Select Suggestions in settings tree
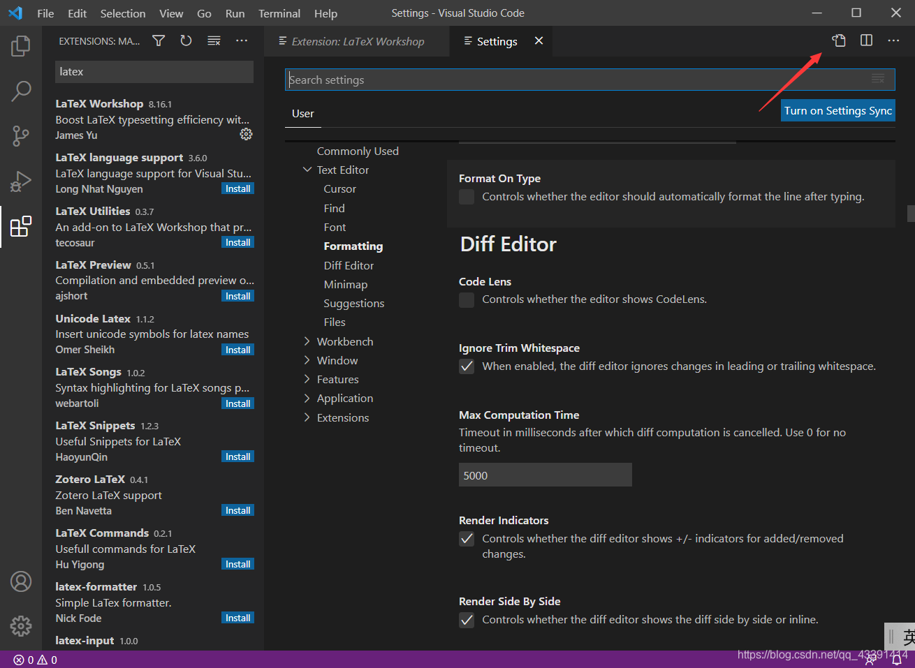Viewport: 915px width, 668px height. tap(354, 304)
